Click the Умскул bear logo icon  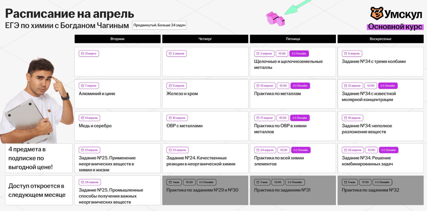[377, 14]
